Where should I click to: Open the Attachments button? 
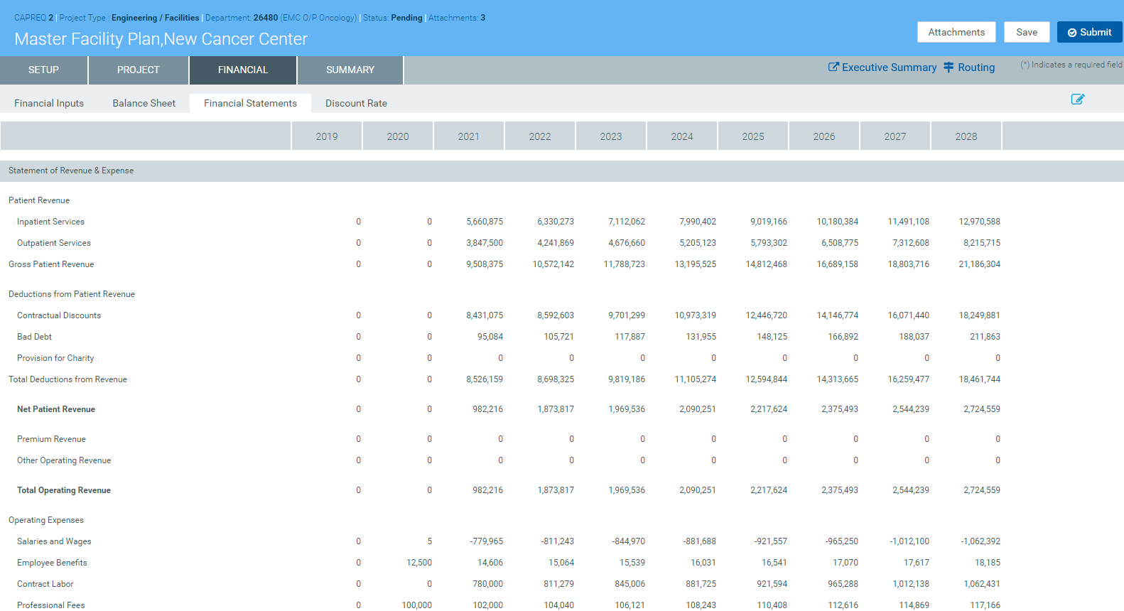956,32
